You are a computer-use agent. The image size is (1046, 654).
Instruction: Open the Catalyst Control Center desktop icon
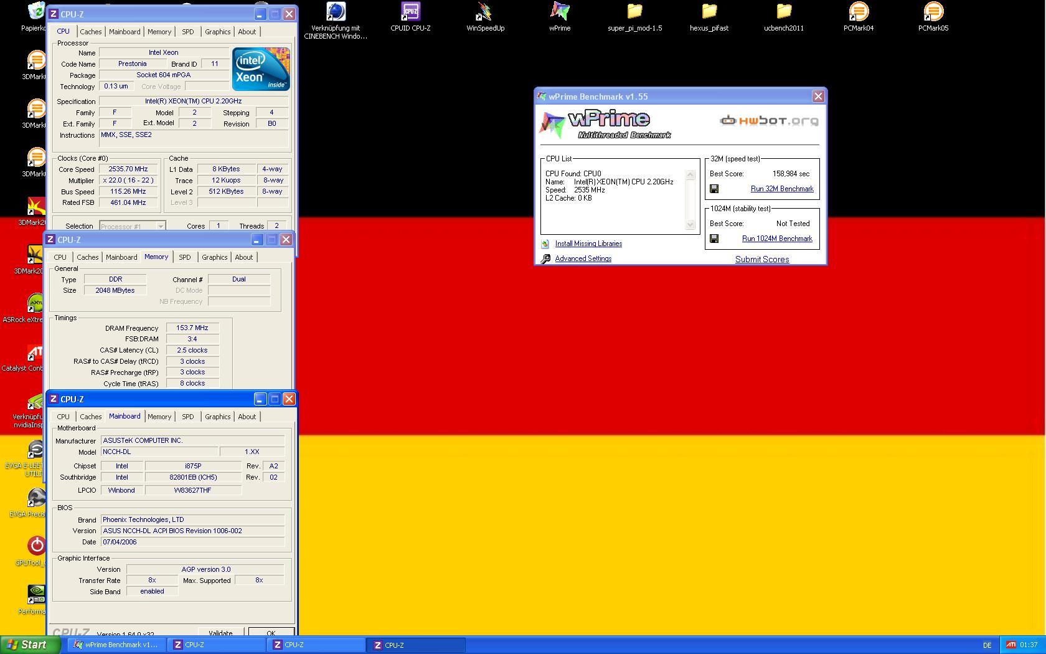coord(36,353)
